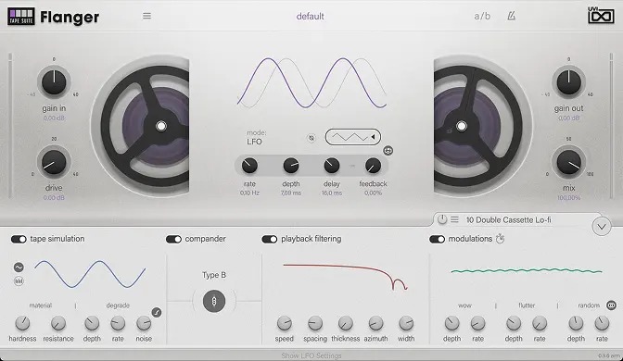623x361 pixels.
Task: Click the speed knob in playback filtering
Action: coord(285,323)
